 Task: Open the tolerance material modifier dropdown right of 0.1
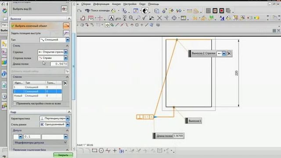[x=65, y=136]
